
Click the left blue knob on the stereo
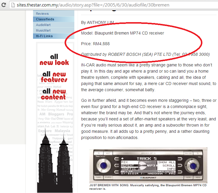point(103,165)
